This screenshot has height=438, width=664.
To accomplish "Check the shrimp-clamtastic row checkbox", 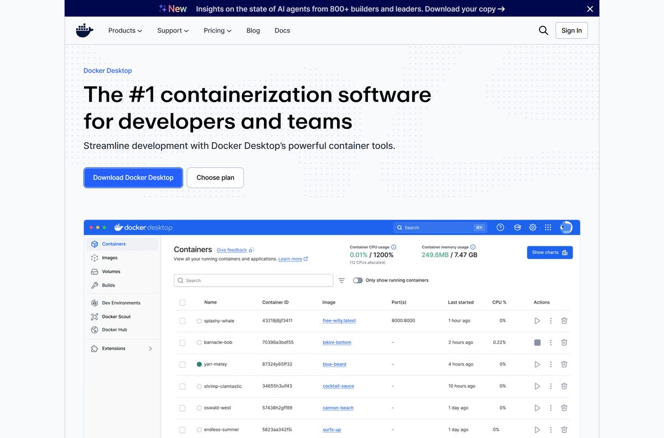I will coord(183,386).
